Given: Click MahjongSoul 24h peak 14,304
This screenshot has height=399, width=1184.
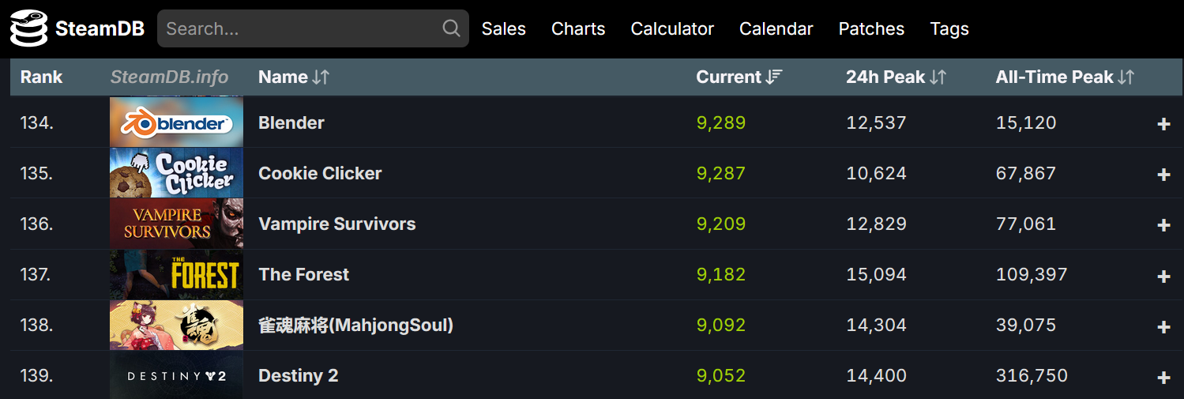Looking at the screenshot, I should click(x=876, y=325).
